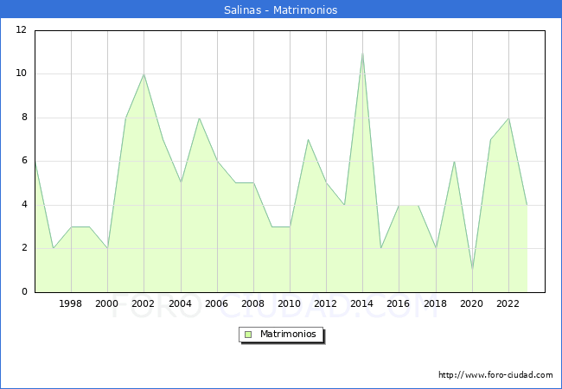Click the y-axis value 10
This screenshot has height=389, width=562.
[x=21, y=73]
